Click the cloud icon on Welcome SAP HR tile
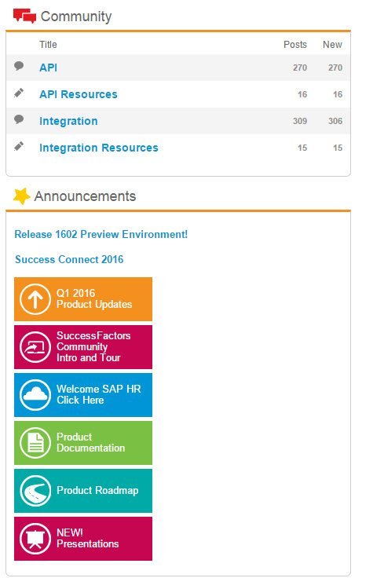373x578 pixels. pos(35,395)
